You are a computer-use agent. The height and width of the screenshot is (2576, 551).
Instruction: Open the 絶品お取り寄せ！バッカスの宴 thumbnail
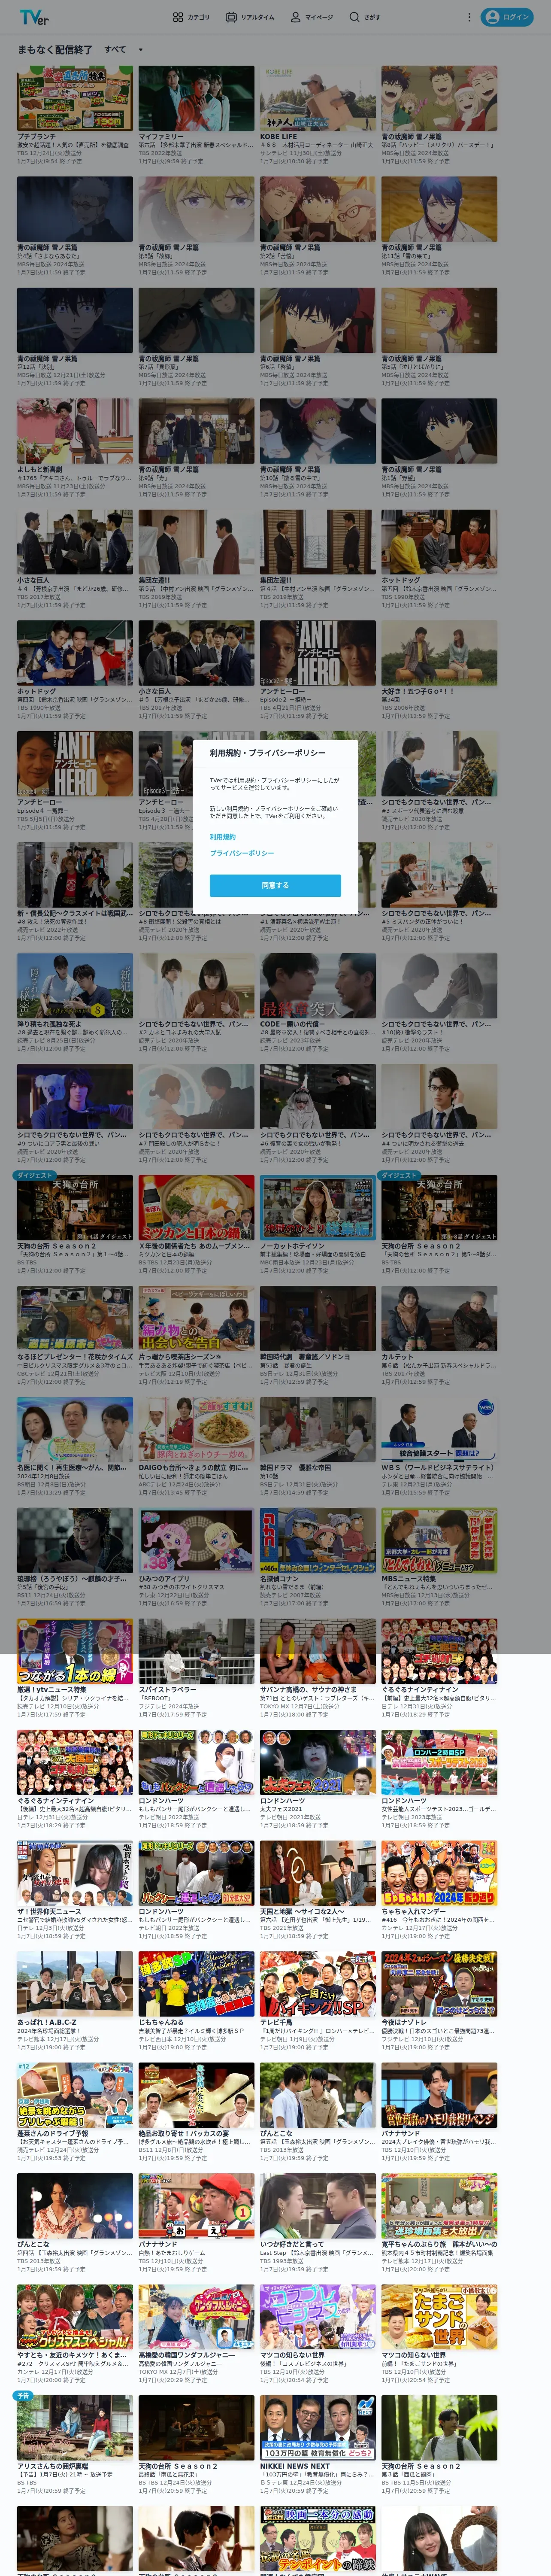click(x=196, y=2096)
